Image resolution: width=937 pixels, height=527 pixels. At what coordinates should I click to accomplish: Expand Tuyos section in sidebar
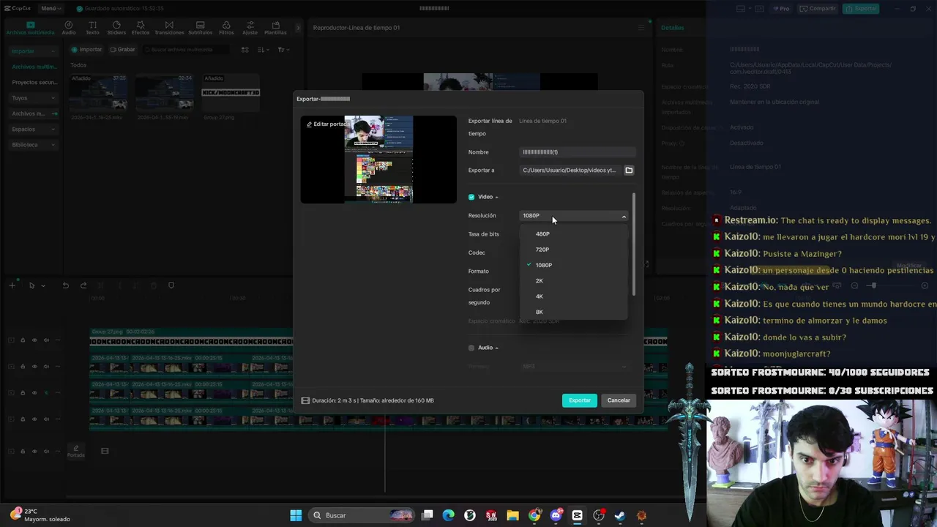pyautogui.click(x=33, y=98)
